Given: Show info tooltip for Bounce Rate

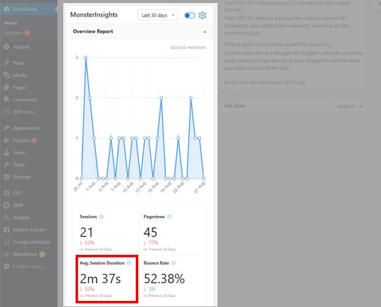Looking at the screenshot, I should tap(173, 263).
